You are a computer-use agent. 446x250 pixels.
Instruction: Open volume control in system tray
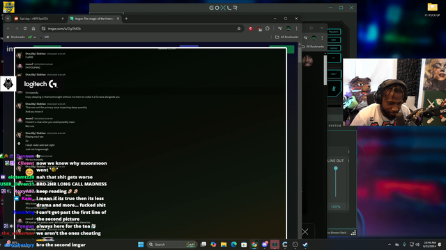tap(417, 244)
